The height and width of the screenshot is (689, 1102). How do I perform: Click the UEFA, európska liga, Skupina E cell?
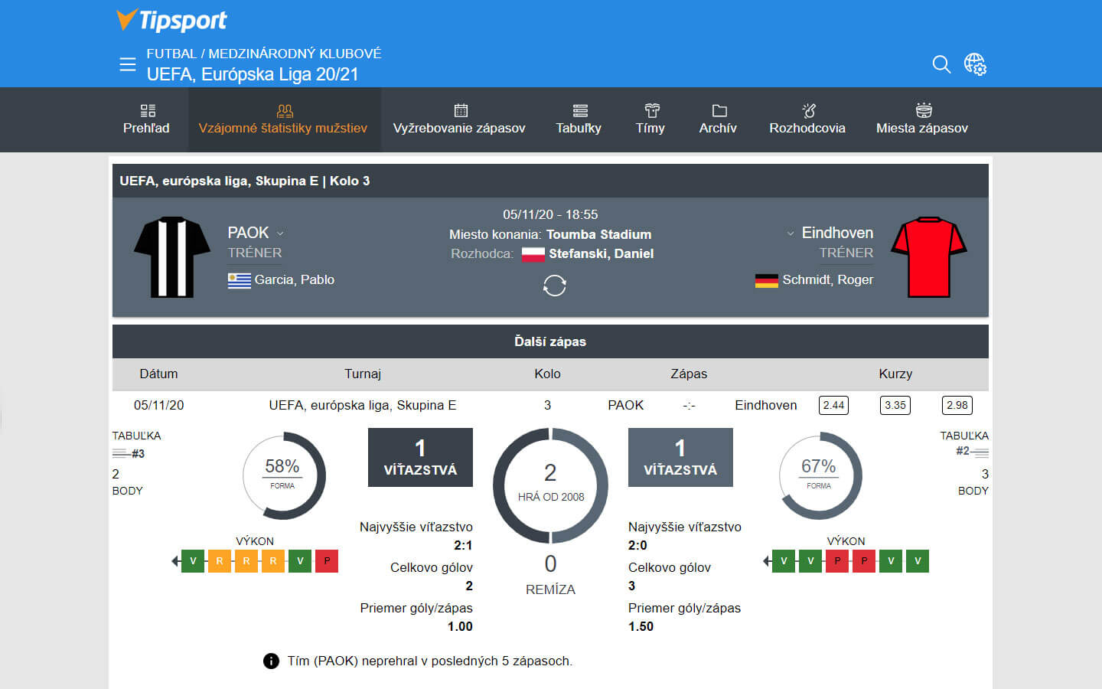coord(363,405)
